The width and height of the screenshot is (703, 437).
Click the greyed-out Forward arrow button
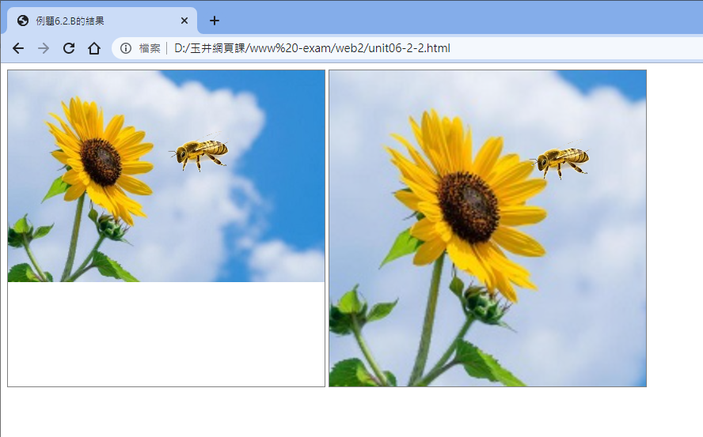[44, 48]
